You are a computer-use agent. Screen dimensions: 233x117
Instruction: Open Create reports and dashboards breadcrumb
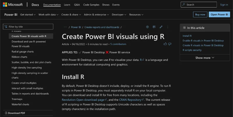(x=102, y=27)
